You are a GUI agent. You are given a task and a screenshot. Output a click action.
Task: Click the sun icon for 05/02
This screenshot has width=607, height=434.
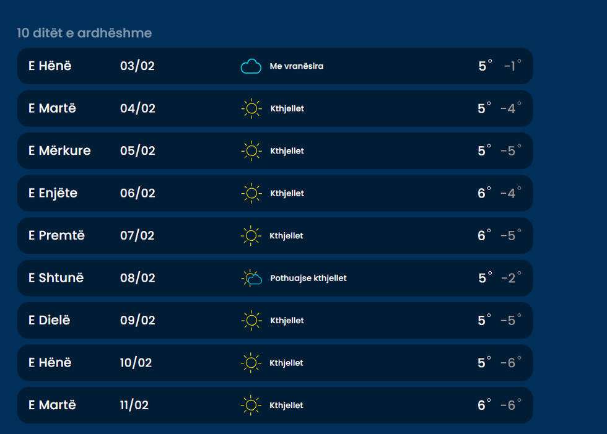[251, 151]
